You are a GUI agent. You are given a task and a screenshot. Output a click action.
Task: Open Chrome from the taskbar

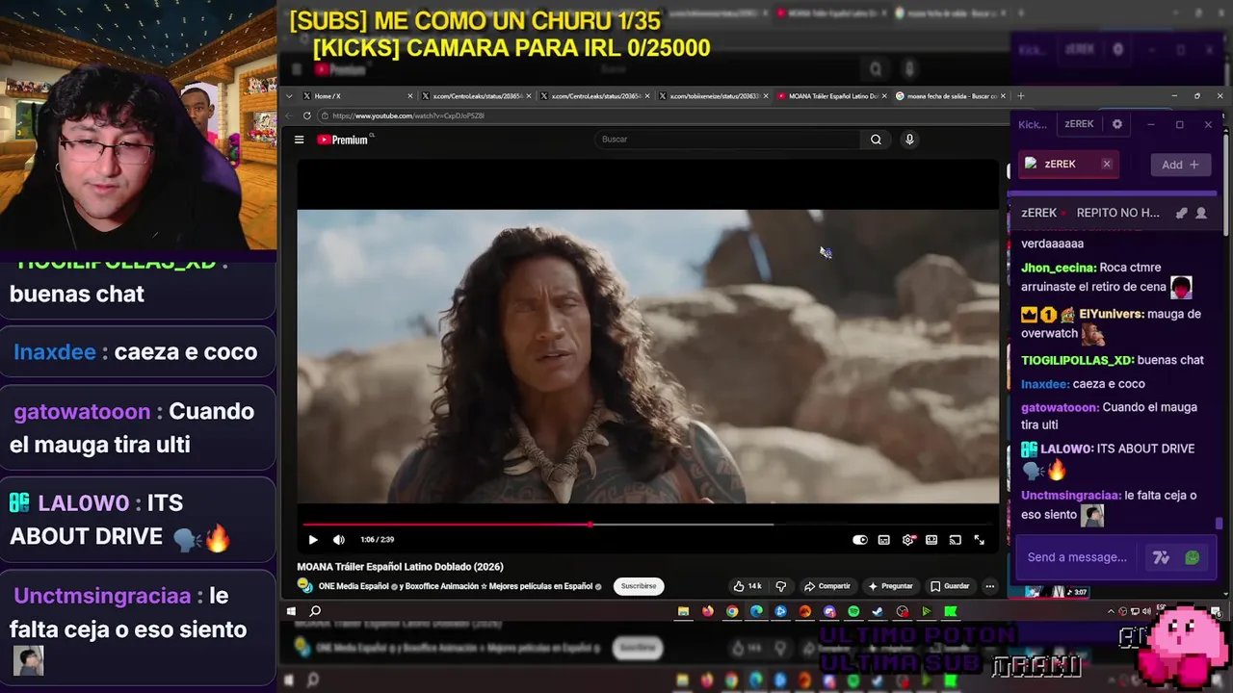click(732, 611)
